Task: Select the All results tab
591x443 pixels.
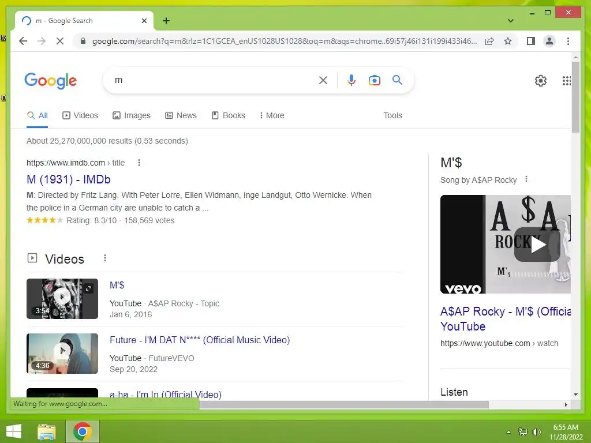Action: 38,115
